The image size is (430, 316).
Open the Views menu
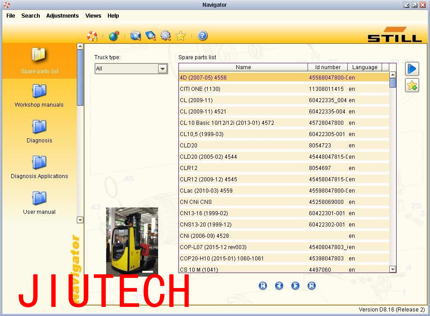click(x=93, y=16)
